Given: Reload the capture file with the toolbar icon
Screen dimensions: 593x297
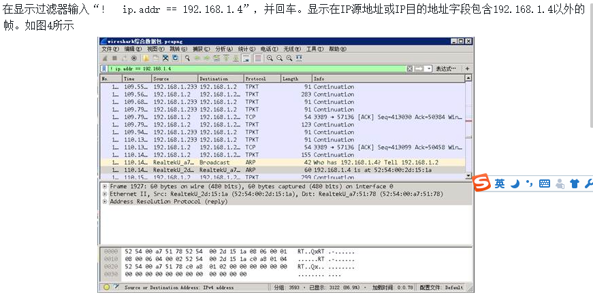Looking at the screenshot, I should click(175, 58).
